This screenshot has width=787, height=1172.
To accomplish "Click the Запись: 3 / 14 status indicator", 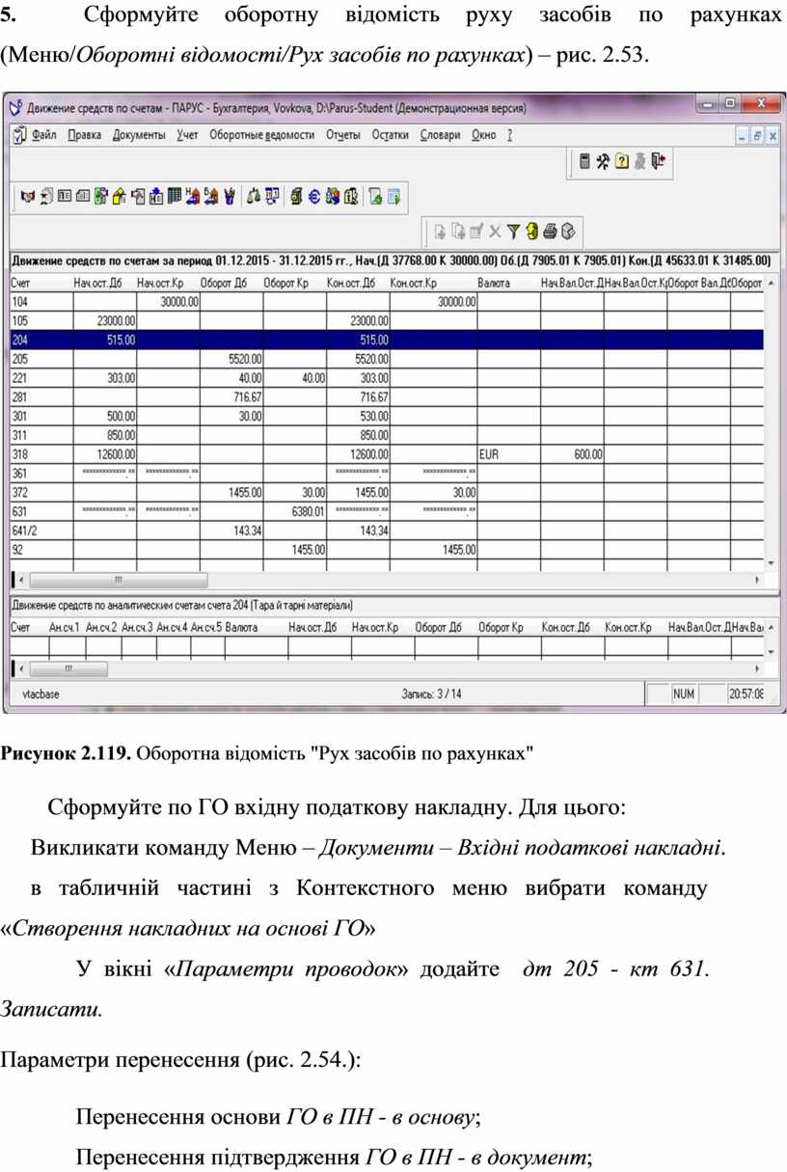I will coord(432,694).
